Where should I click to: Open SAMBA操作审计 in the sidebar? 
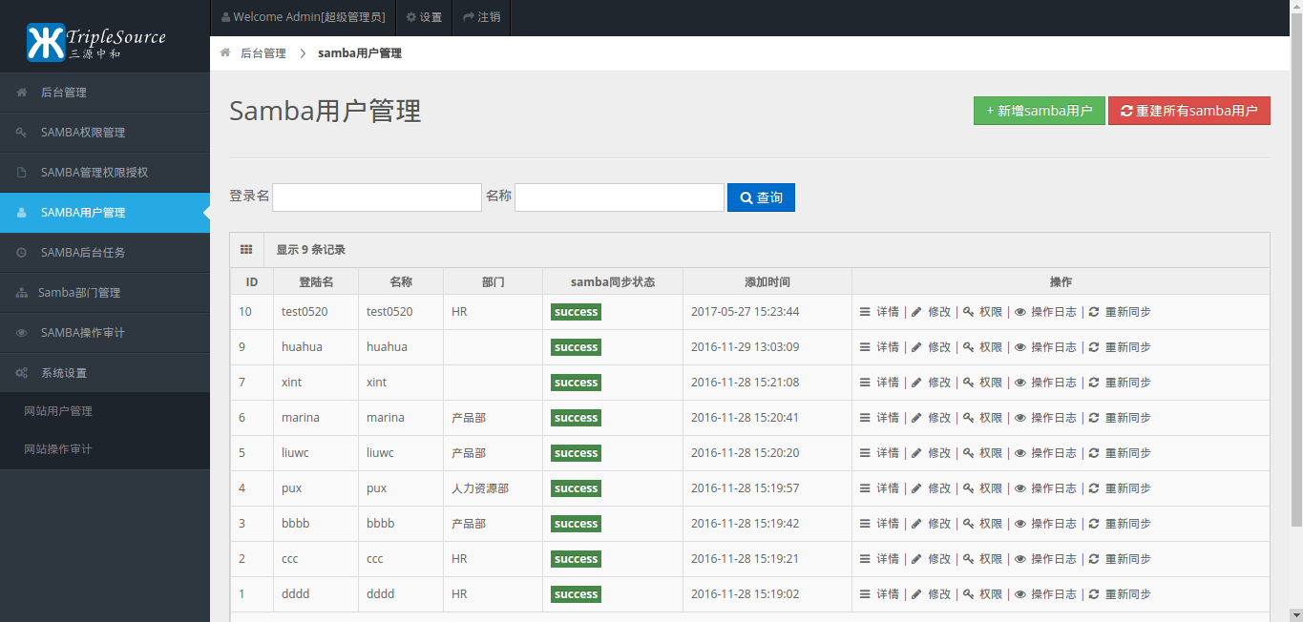coord(105,333)
